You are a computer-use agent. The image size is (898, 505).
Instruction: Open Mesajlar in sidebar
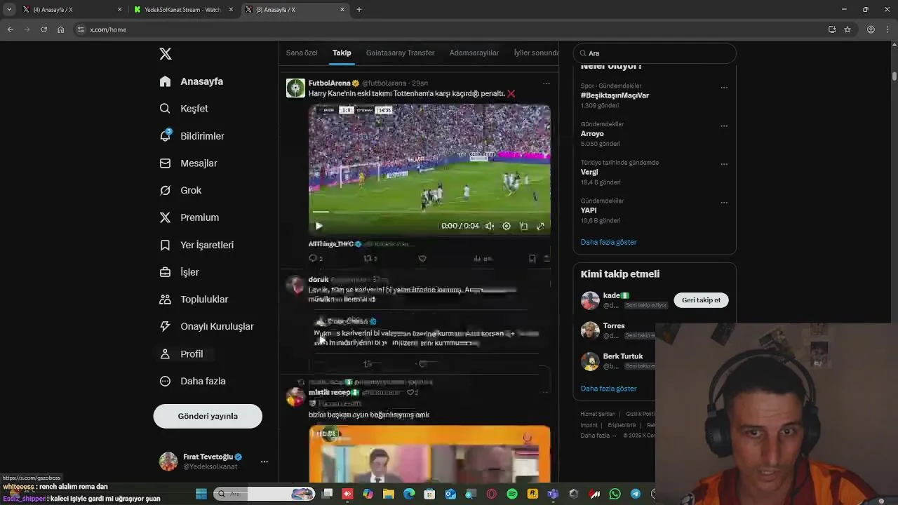[x=188, y=163]
